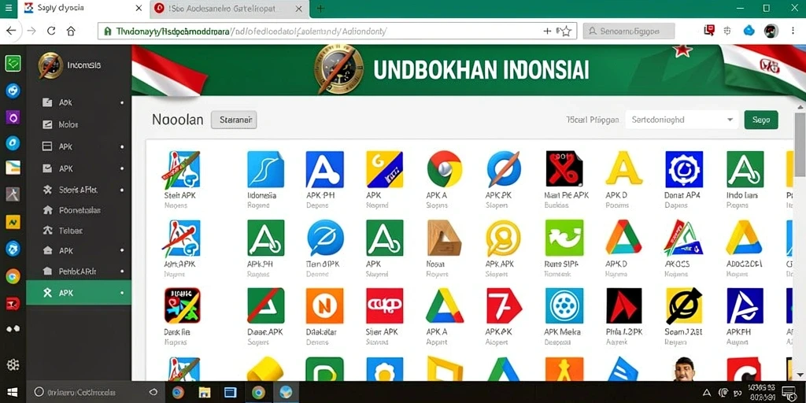
Task: Click the green shield icon in left dock
Action: coord(13,64)
